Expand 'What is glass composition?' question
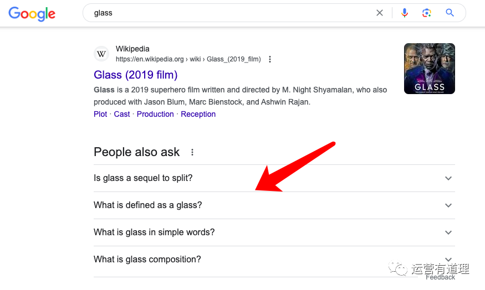Image resolution: width=485 pixels, height=290 pixels. [x=448, y=259]
